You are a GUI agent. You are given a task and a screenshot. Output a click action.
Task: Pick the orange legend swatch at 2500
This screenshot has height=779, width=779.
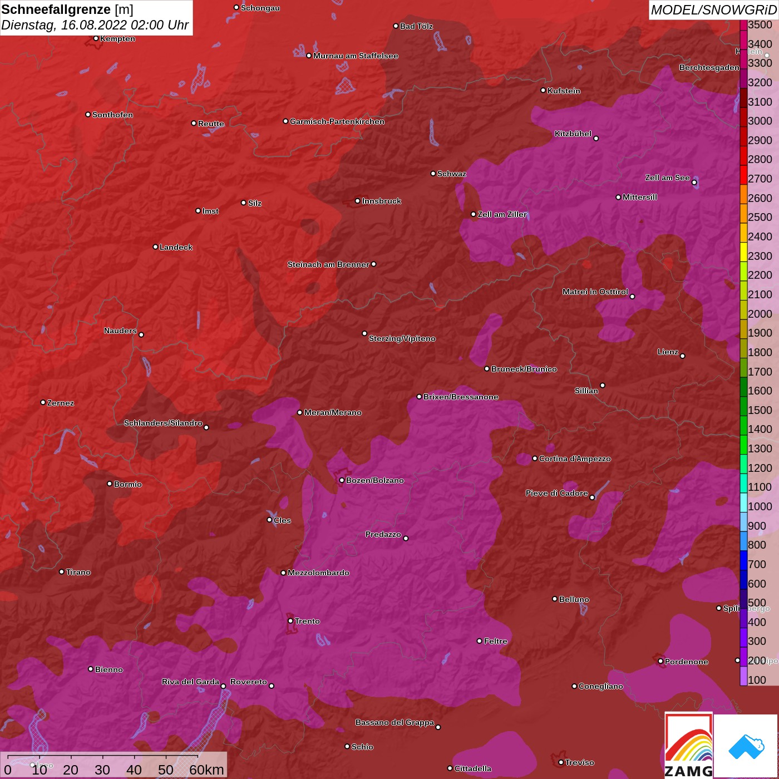[743, 213]
